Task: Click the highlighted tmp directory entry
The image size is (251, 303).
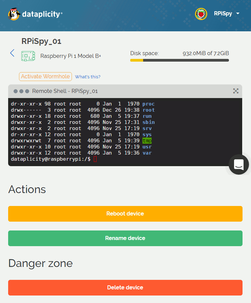Action: click(147, 141)
